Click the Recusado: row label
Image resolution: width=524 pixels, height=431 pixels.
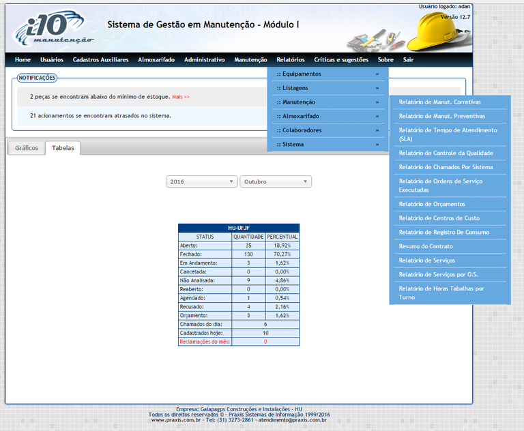[192, 307]
